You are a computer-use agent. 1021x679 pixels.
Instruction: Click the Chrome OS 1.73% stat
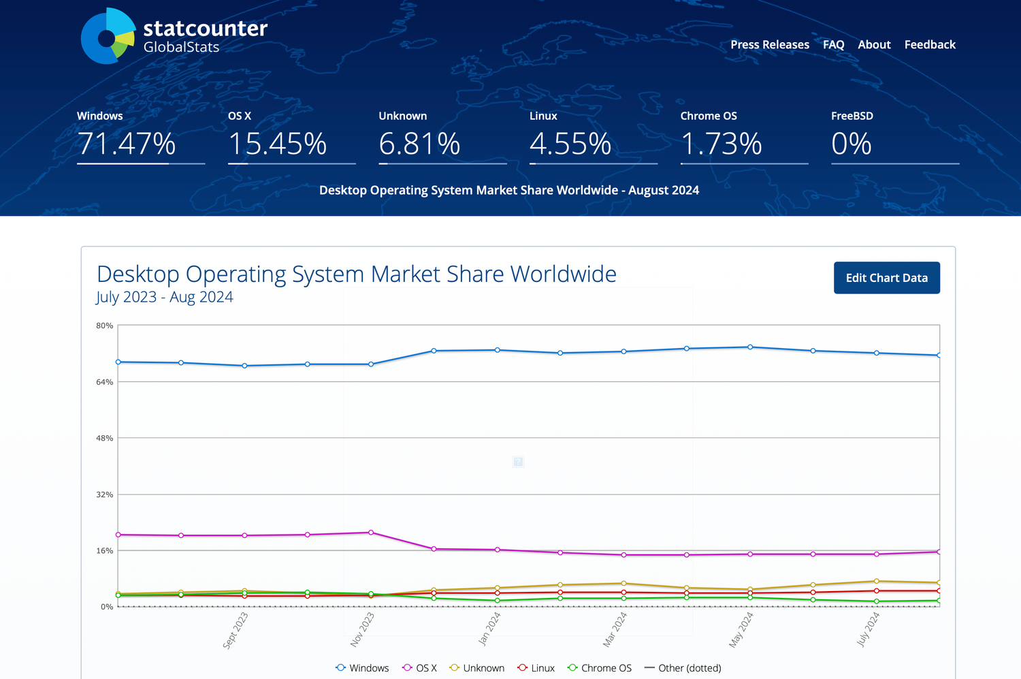(x=722, y=144)
